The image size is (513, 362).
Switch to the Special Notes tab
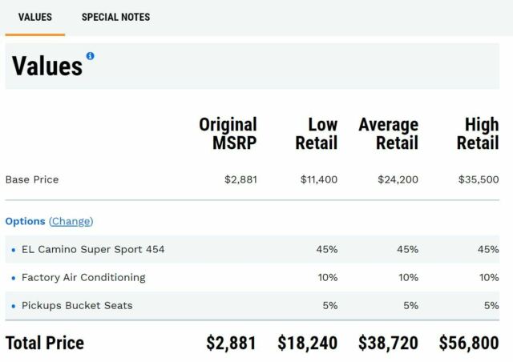click(115, 17)
